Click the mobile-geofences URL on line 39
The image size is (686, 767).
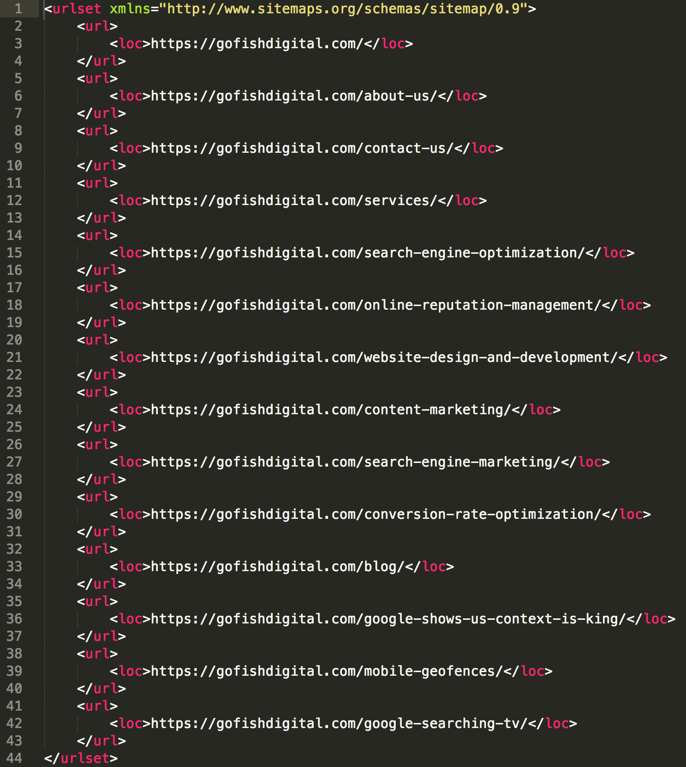pyautogui.click(x=327, y=671)
